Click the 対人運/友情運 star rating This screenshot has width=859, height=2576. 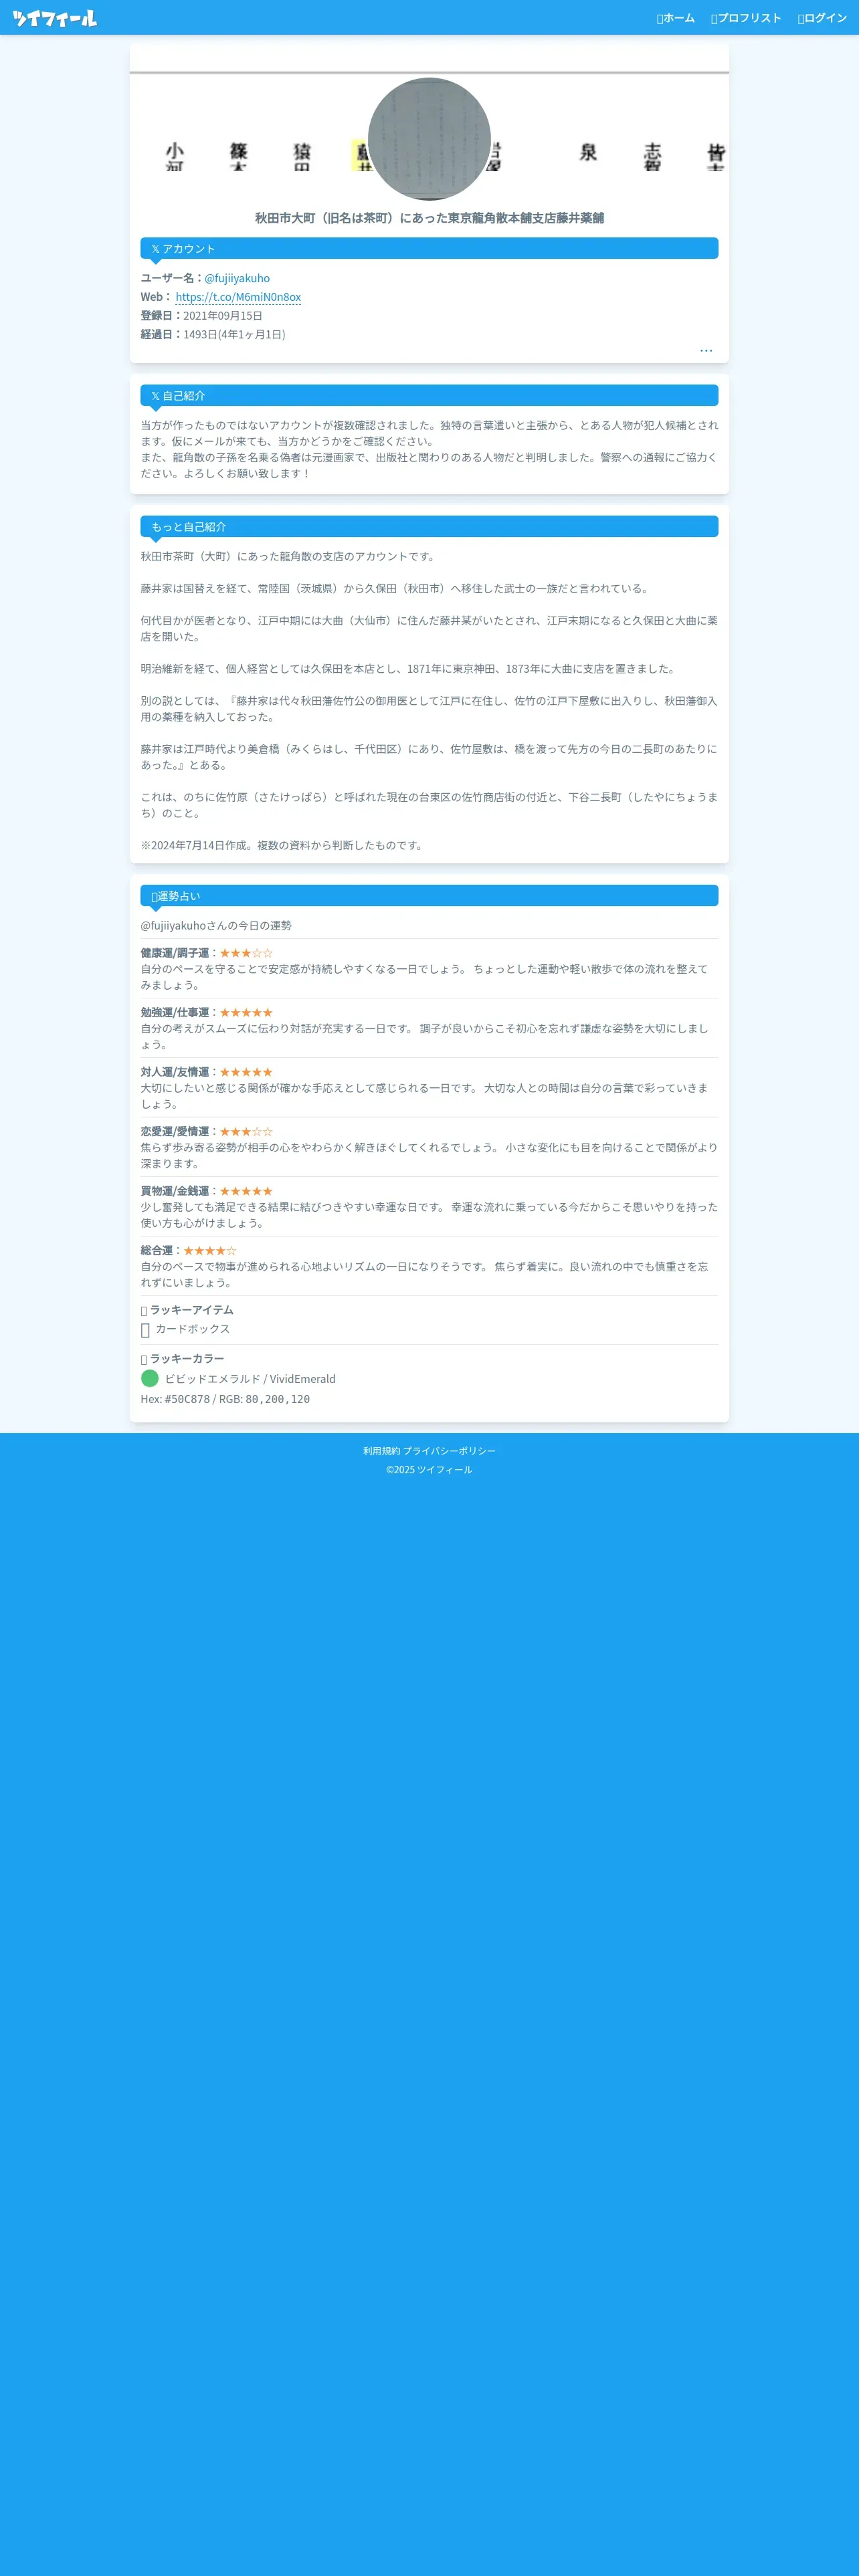[x=246, y=1072]
